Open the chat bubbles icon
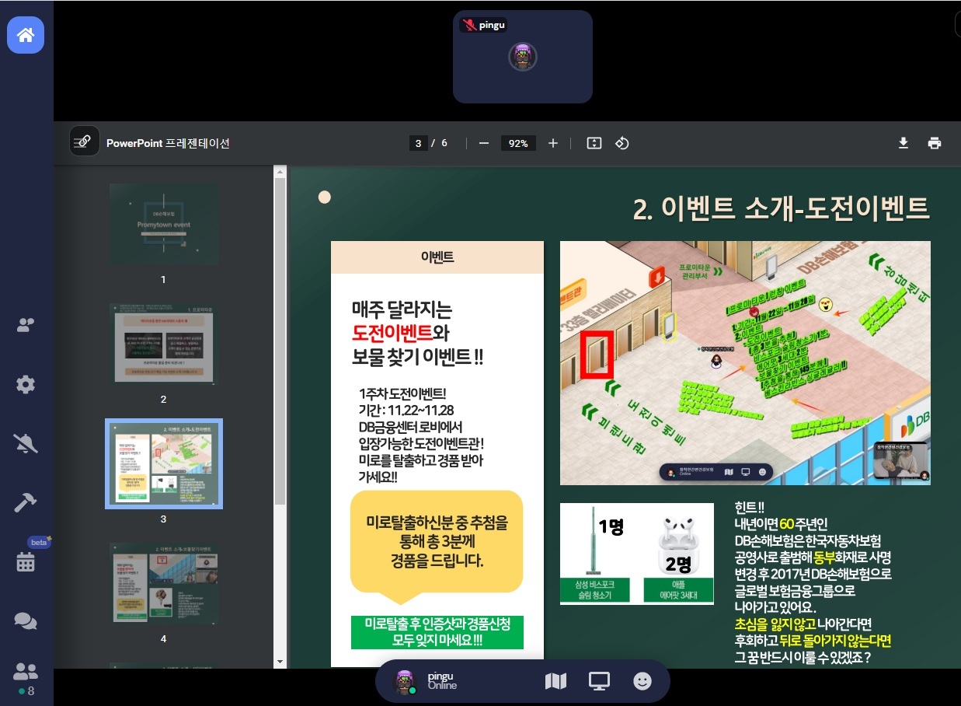The height and width of the screenshot is (706, 961). pos(26,620)
